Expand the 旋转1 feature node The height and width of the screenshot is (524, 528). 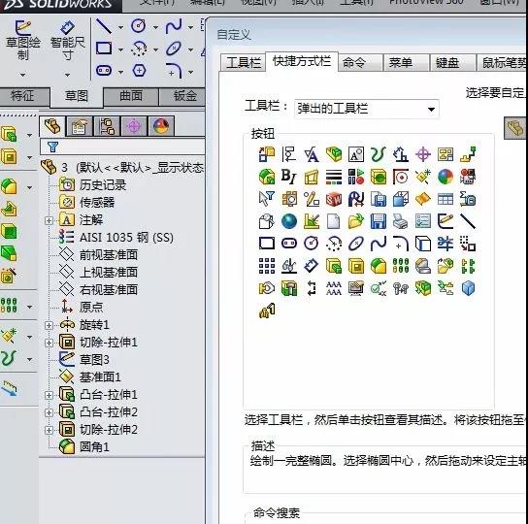click(x=49, y=325)
